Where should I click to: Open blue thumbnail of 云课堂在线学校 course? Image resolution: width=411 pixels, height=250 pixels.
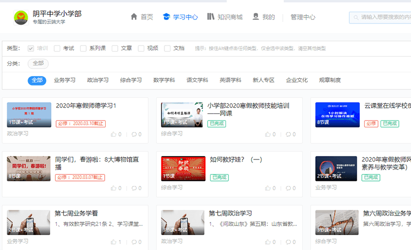[x=337, y=115]
